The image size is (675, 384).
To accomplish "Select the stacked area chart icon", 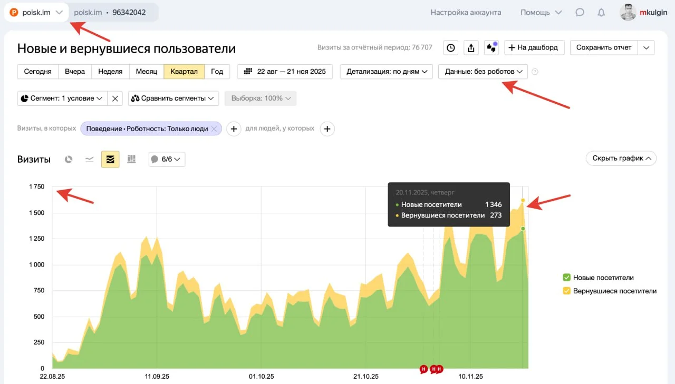I will (110, 159).
